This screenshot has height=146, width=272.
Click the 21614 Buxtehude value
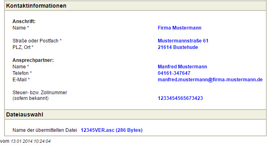(x=178, y=47)
